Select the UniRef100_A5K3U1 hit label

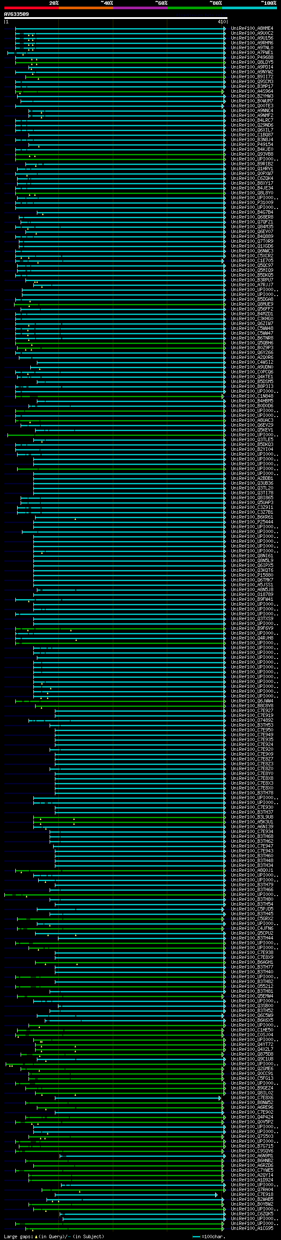click(252, 822)
